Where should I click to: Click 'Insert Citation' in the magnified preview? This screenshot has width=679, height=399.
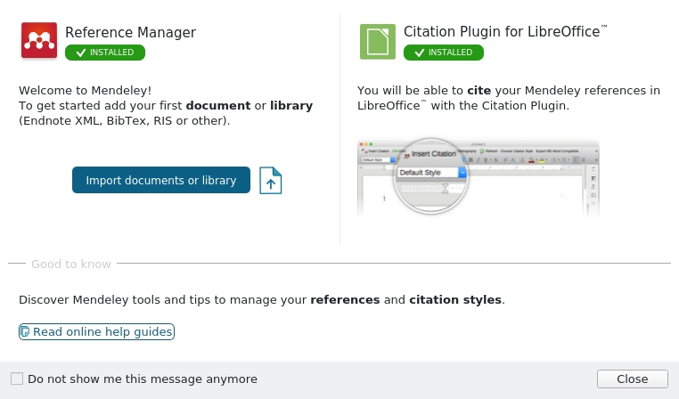point(433,154)
